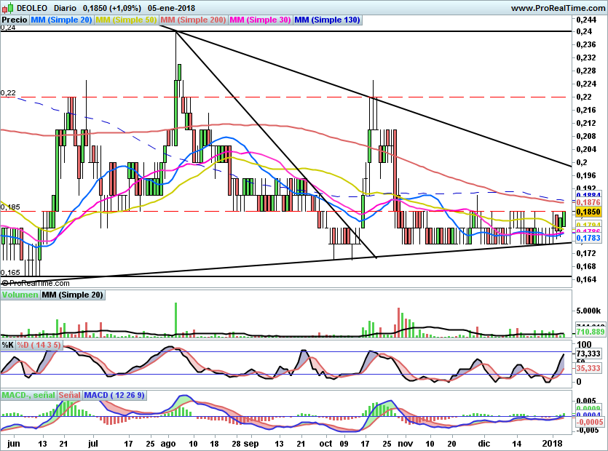The width and height of the screenshot is (608, 451).
Task: Click the 73,333 stochastic value tag
Action: [x=589, y=353]
